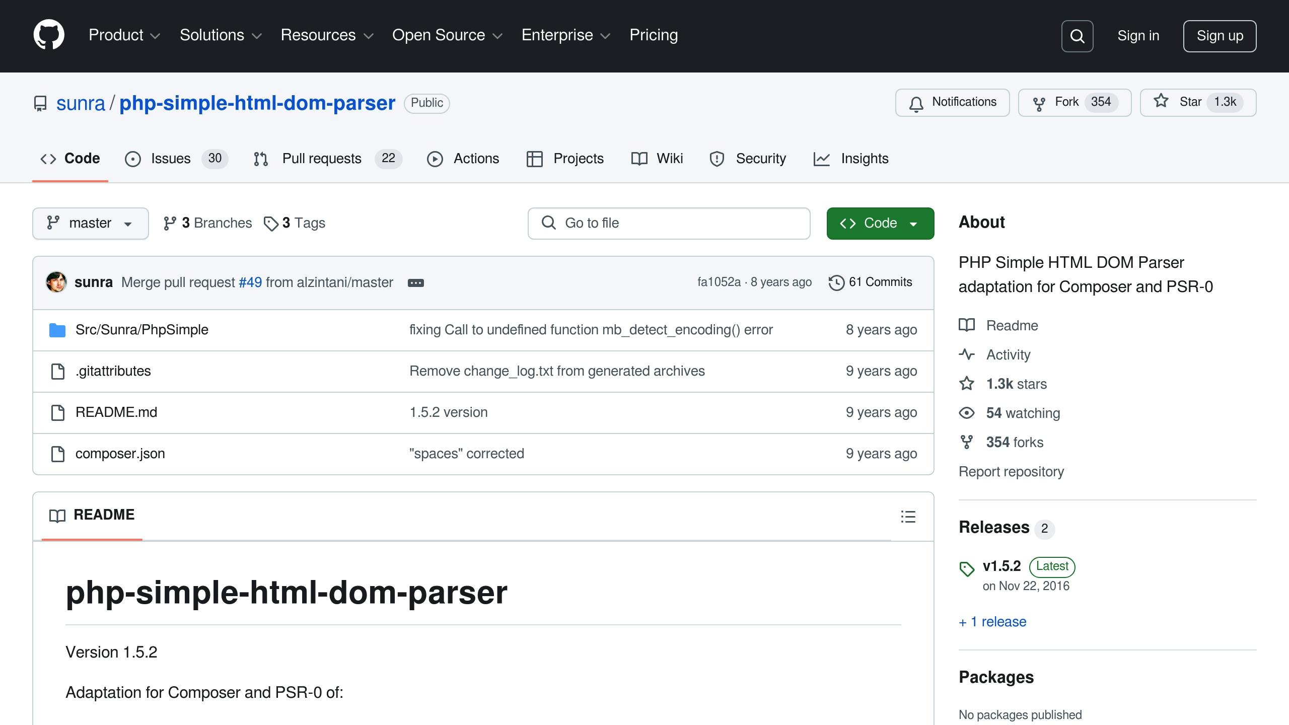This screenshot has width=1289, height=725.
Task: Open the v1.5.2 release link
Action: 1002,566
